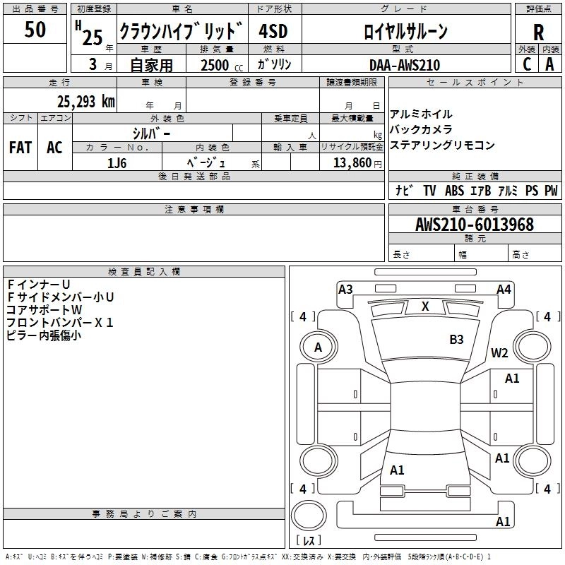
Task: Click the A3 damage mark on the diagram
Action: click(x=345, y=289)
